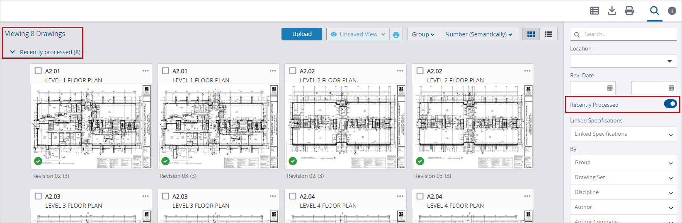Screen dimensions: 682x223
Task: Check the A2.02 Revision 02 checkbox
Action: [x=293, y=71]
